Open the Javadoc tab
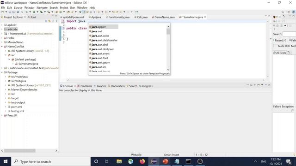Screen dimensions: 296x166 pos(100,86)
